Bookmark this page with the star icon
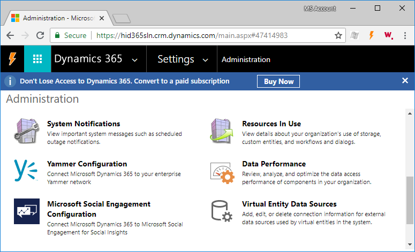This screenshot has height=252, width=415. (x=338, y=35)
